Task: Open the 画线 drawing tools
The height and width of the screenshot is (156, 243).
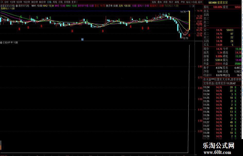Action: coord(177,2)
